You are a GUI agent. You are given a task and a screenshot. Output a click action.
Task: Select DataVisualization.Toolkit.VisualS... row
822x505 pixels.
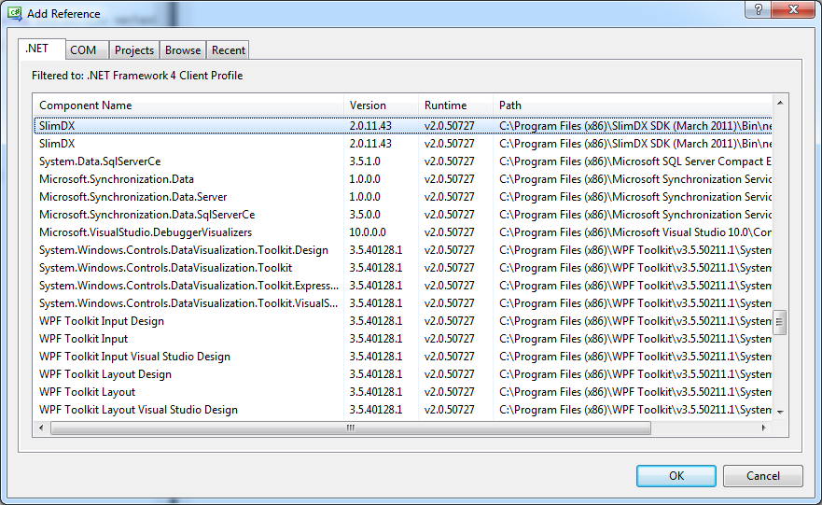(x=403, y=303)
